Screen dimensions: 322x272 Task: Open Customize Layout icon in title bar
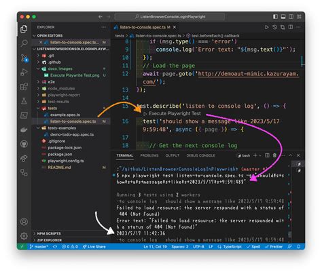point(299,17)
